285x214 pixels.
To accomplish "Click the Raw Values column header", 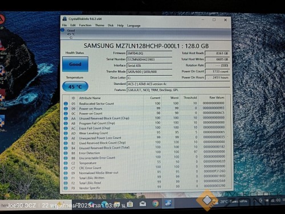I will click(x=217, y=97).
